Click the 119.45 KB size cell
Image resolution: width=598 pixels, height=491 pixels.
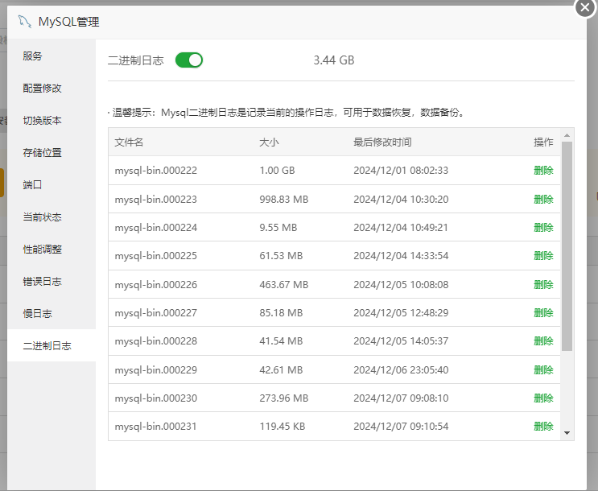283,426
